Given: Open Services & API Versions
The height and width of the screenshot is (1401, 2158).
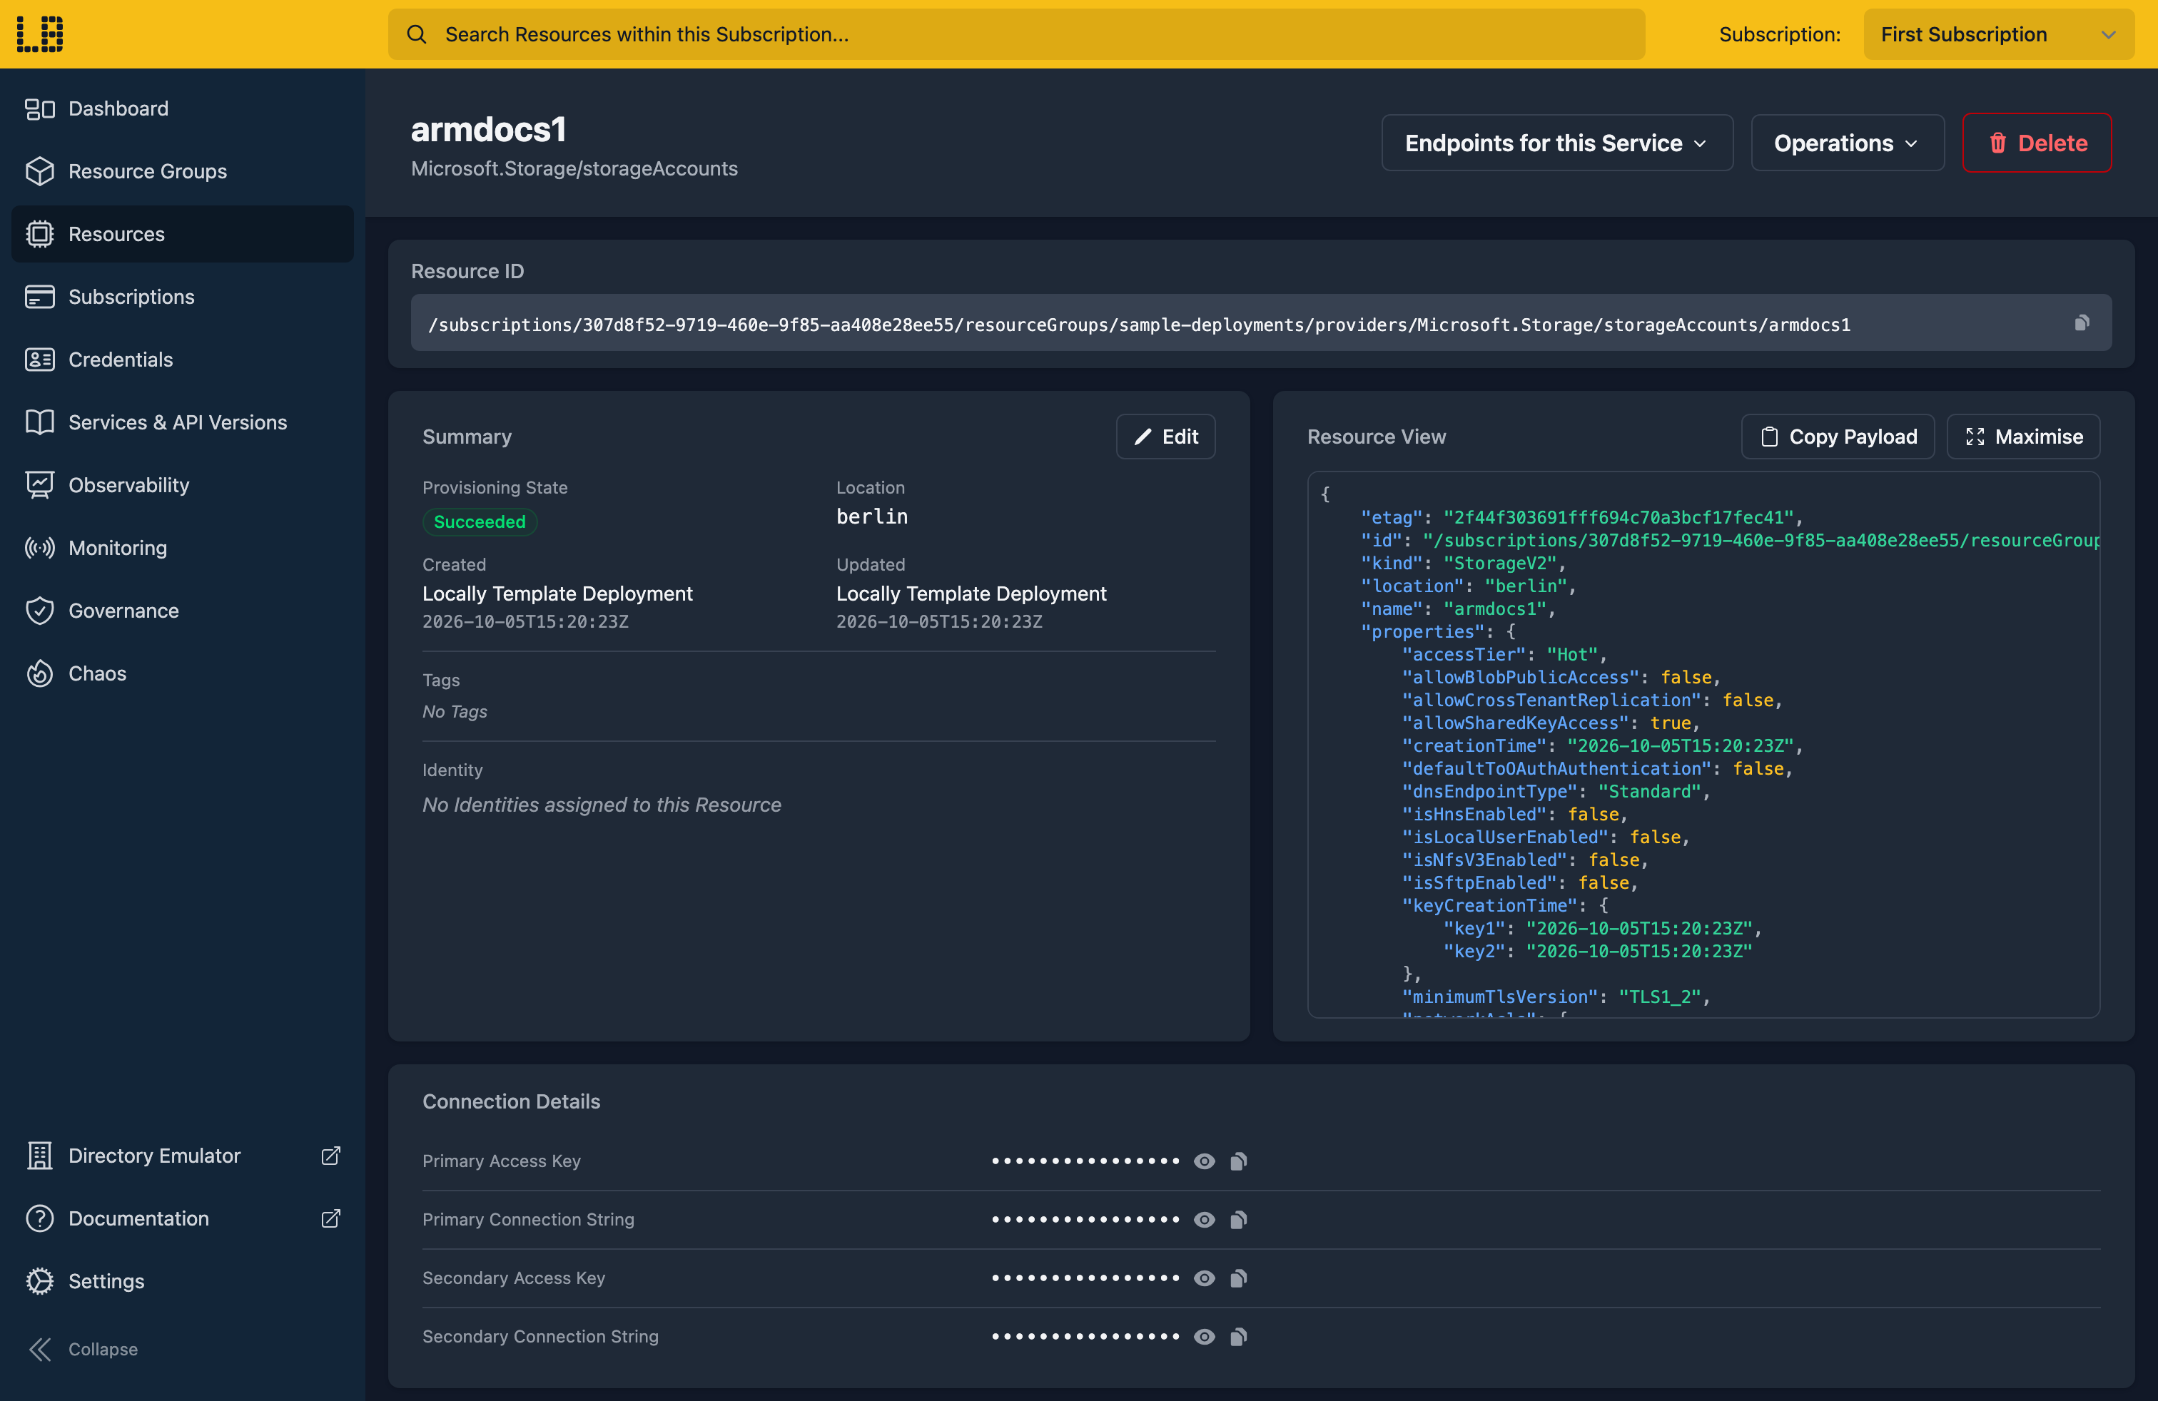Looking at the screenshot, I should tap(182, 422).
